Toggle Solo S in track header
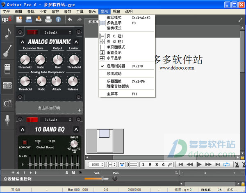Image resolution: width=246 pixels, height=193 pixels. point(67,173)
